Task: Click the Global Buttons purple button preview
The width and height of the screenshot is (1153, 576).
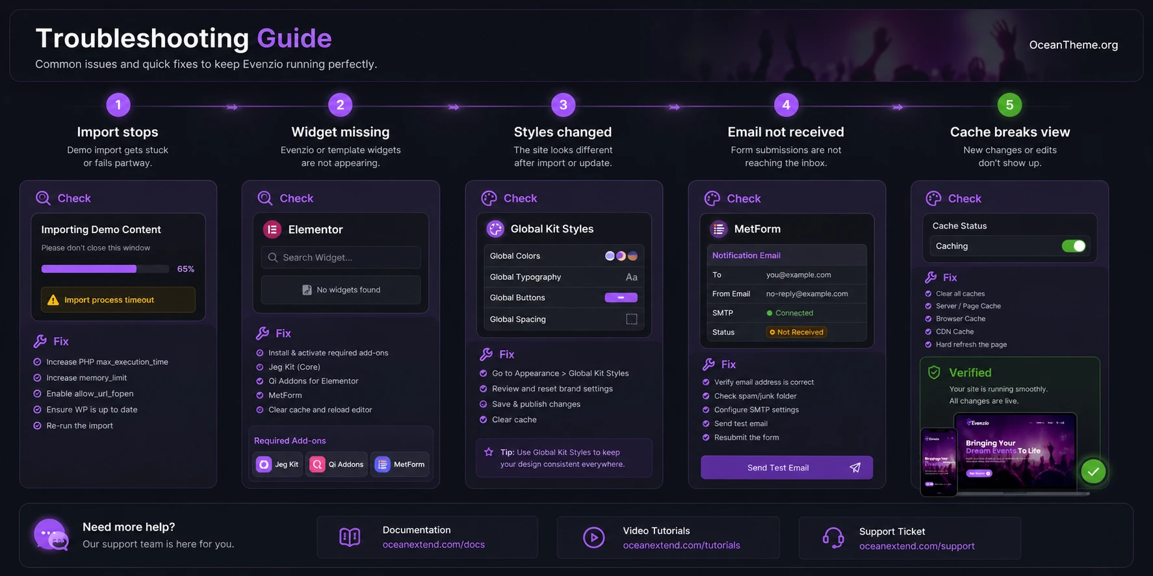Action: pos(621,297)
